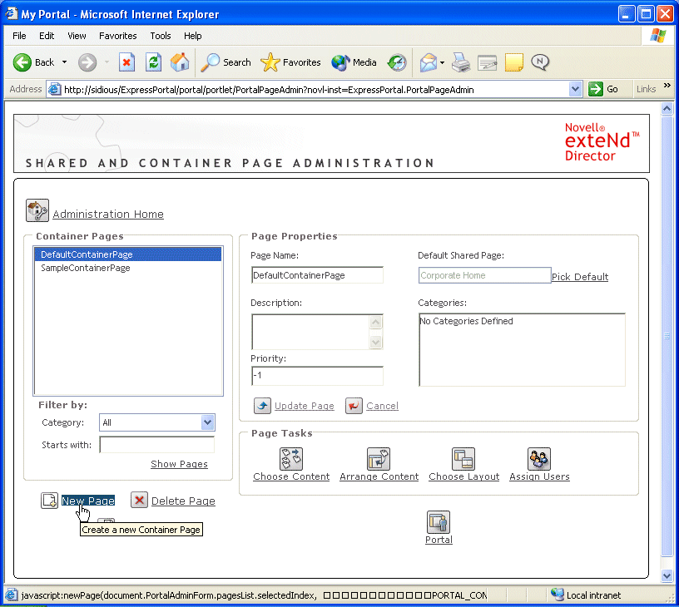The image size is (679, 607).
Task: Click the Refresh toolbar icon
Action: click(x=153, y=62)
